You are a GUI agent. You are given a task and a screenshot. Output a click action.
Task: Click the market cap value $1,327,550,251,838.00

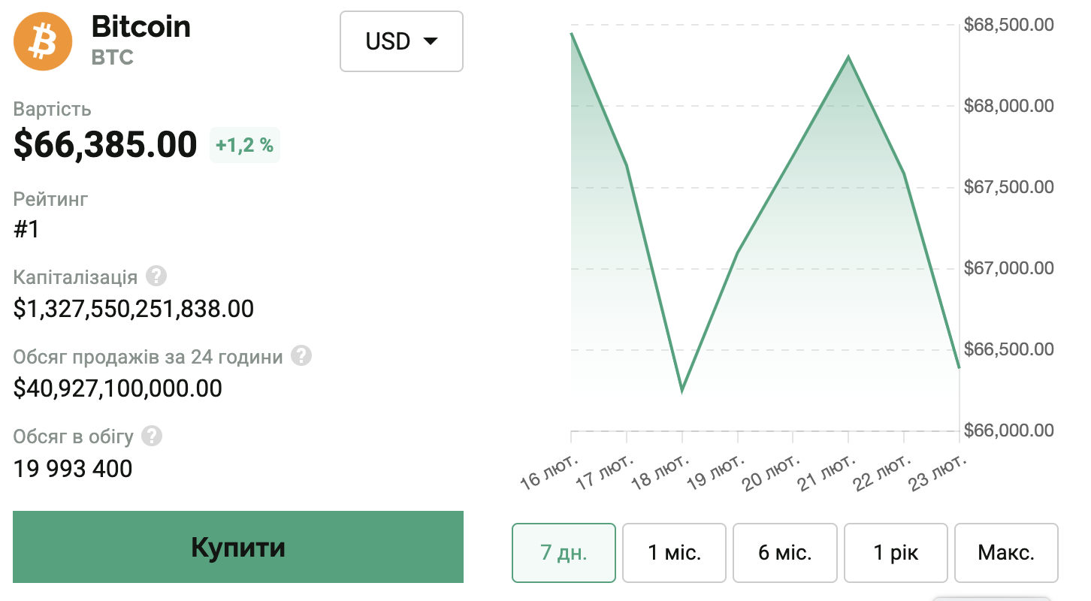[134, 309]
